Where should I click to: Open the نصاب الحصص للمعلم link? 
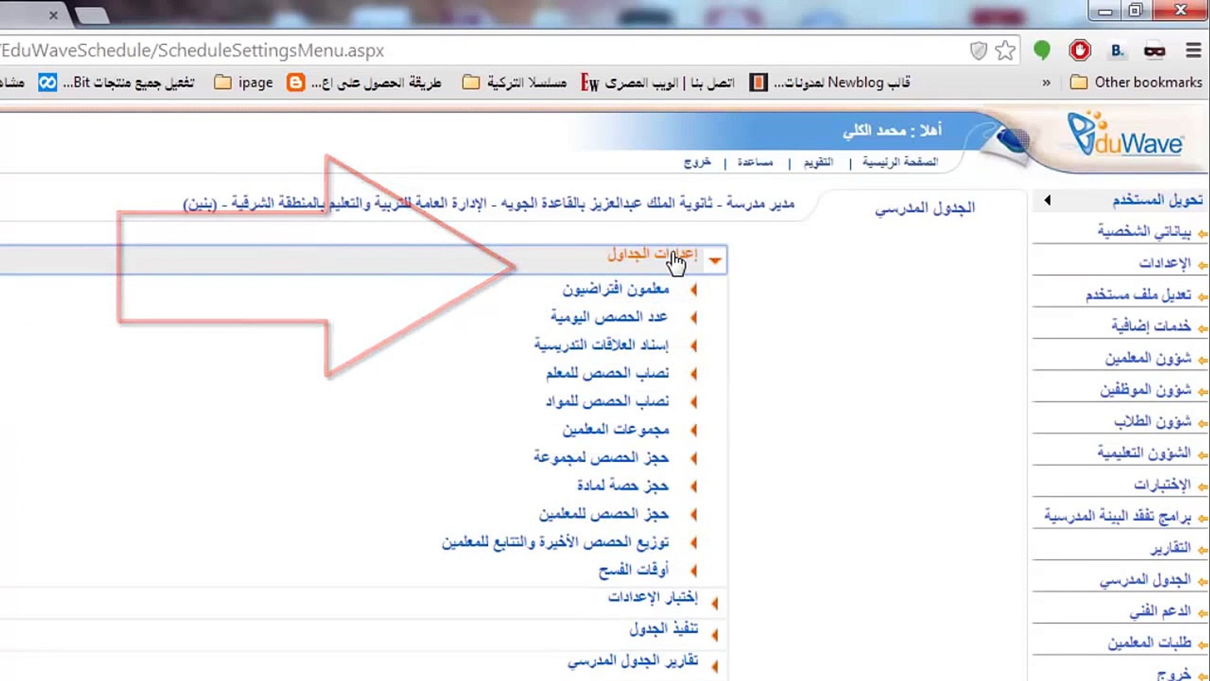tap(607, 373)
